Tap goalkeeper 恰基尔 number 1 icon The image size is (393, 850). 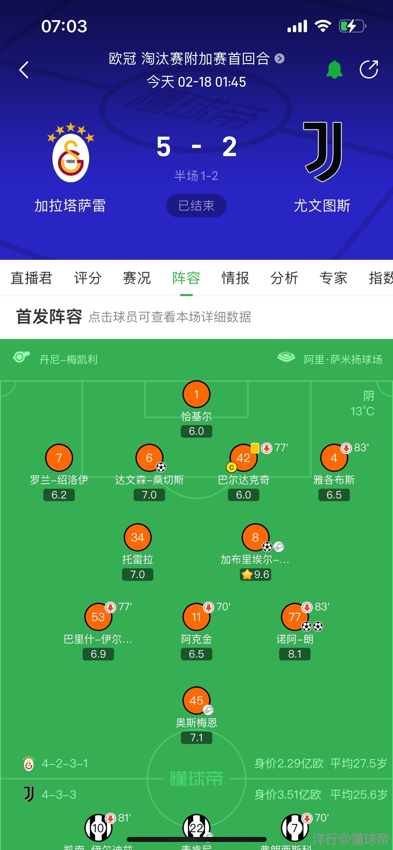196,394
